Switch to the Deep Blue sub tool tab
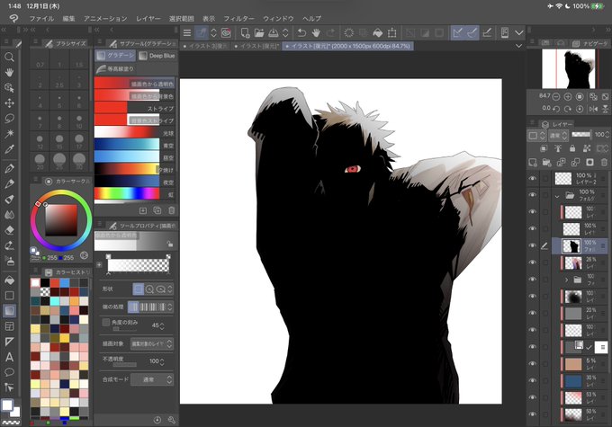 [x=157, y=56]
